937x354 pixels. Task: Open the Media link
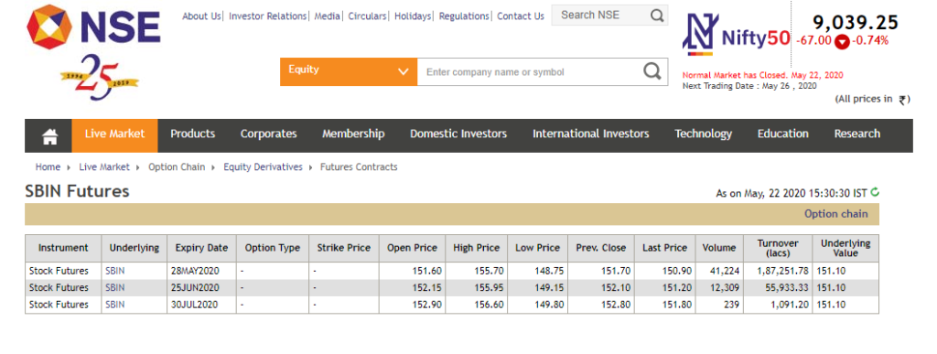click(327, 16)
